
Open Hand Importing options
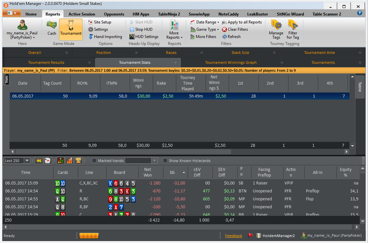[105, 37]
